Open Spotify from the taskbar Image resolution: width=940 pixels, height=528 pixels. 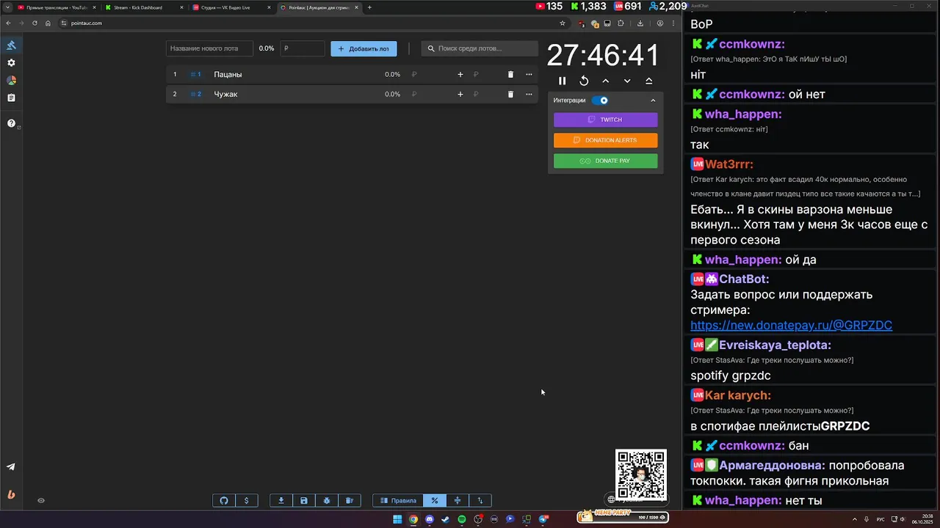click(462, 519)
